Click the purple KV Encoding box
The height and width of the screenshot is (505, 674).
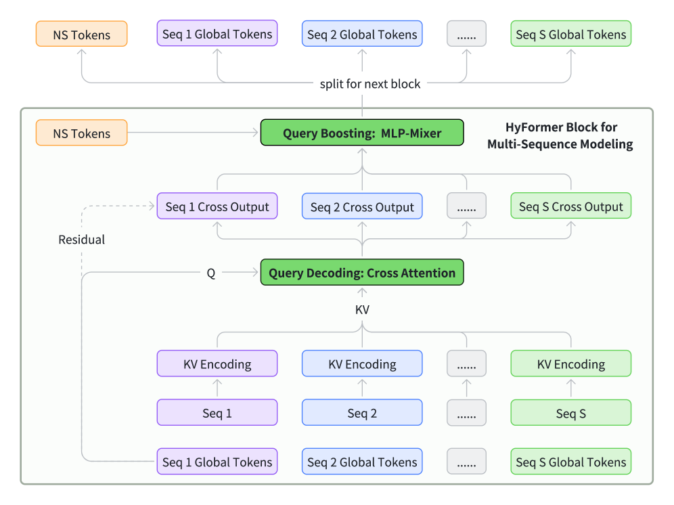tap(217, 364)
